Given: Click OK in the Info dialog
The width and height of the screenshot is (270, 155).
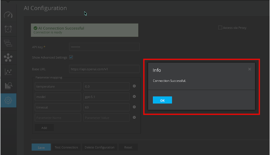Looking at the screenshot, I should pyautogui.click(x=162, y=100).
